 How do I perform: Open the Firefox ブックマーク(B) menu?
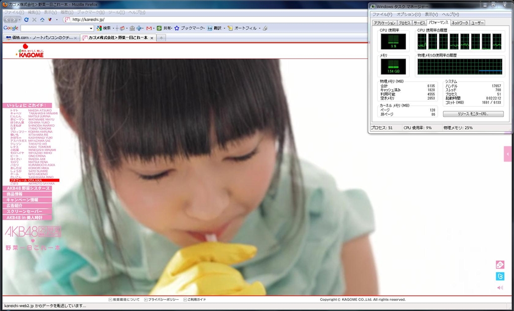point(90,12)
